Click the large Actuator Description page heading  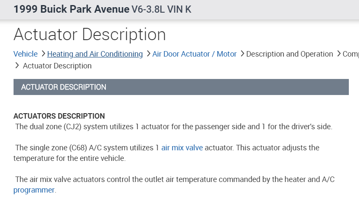pyautogui.click(x=90, y=34)
